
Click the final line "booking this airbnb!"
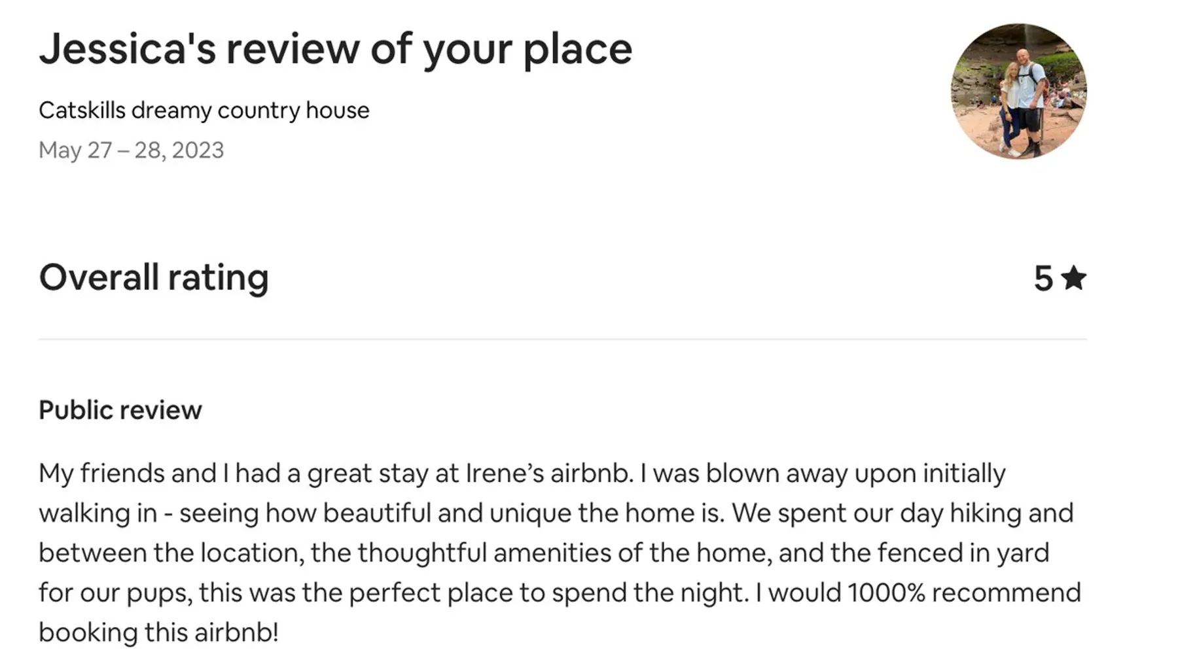[158, 633]
